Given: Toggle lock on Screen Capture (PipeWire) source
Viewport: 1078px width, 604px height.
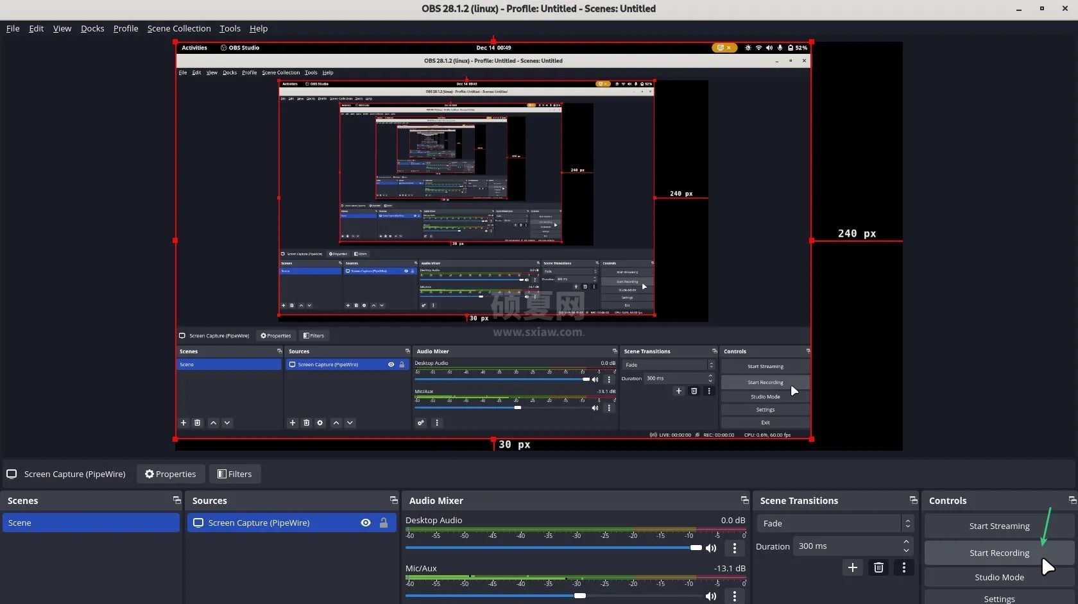Looking at the screenshot, I should pyautogui.click(x=384, y=523).
